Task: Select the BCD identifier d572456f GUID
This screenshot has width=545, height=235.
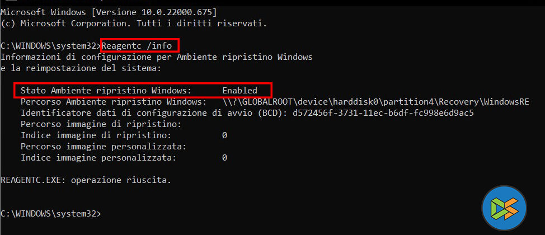Action: 383,113
